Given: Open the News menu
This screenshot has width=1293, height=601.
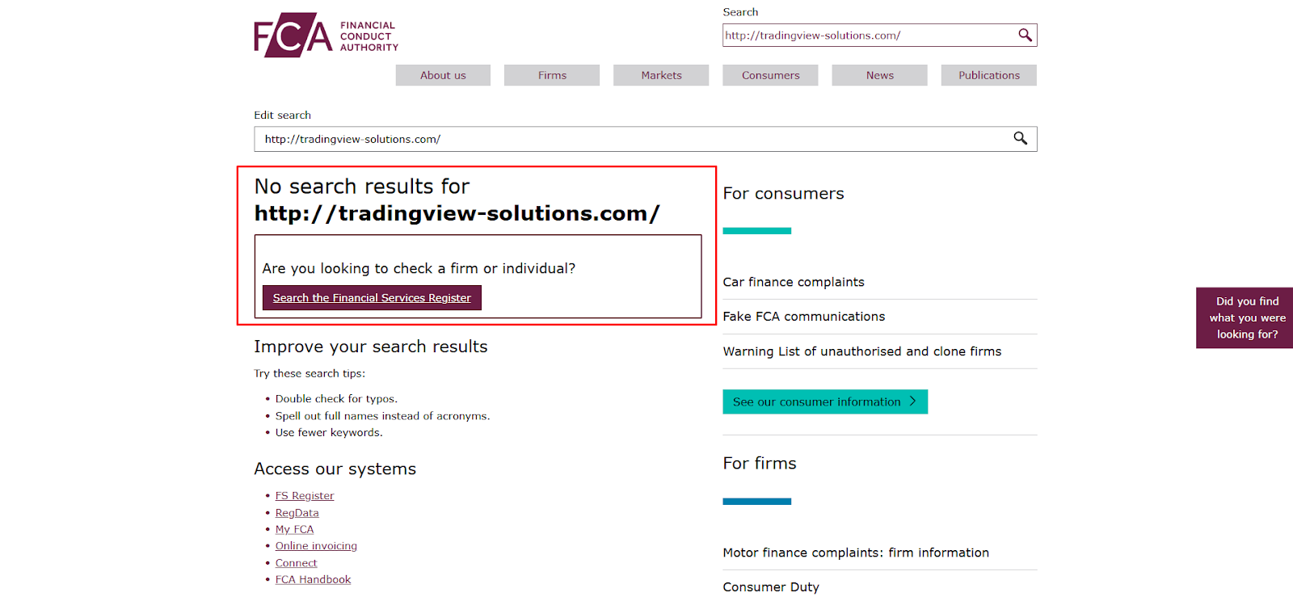Looking at the screenshot, I should click(x=879, y=75).
